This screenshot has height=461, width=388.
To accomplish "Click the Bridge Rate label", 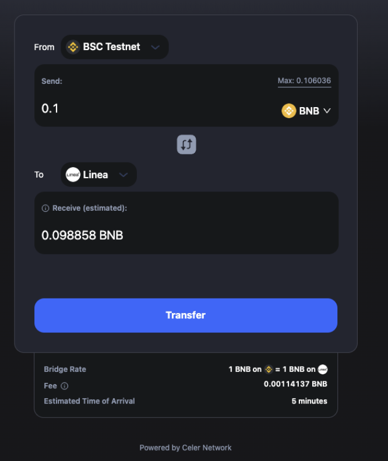I will click(65, 369).
